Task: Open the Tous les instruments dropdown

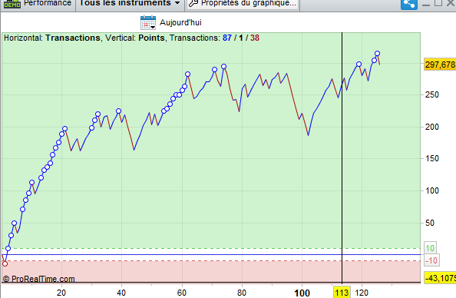Action: [x=130, y=4]
